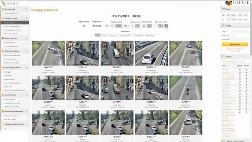Toggle Uscite checkbox for Via San Maurizio

click(x=246, y=76)
